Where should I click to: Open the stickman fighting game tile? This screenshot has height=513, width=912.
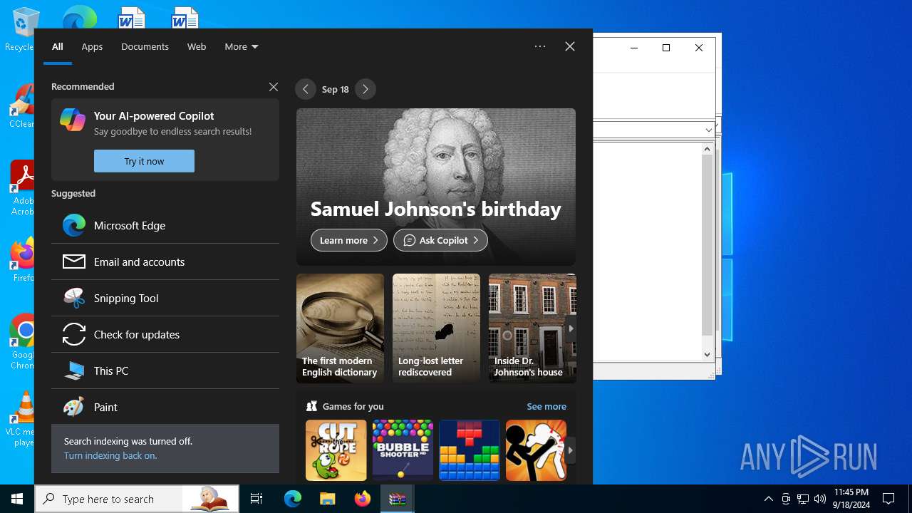536,450
